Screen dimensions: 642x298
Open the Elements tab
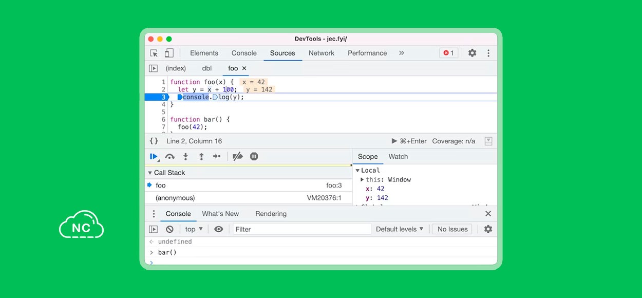(x=204, y=53)
